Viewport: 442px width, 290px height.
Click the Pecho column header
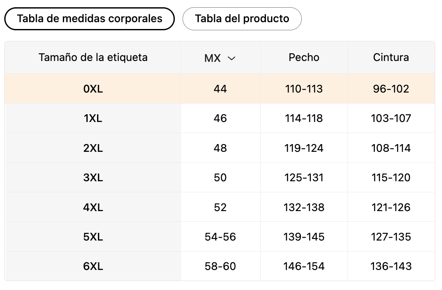coord(304,57)
